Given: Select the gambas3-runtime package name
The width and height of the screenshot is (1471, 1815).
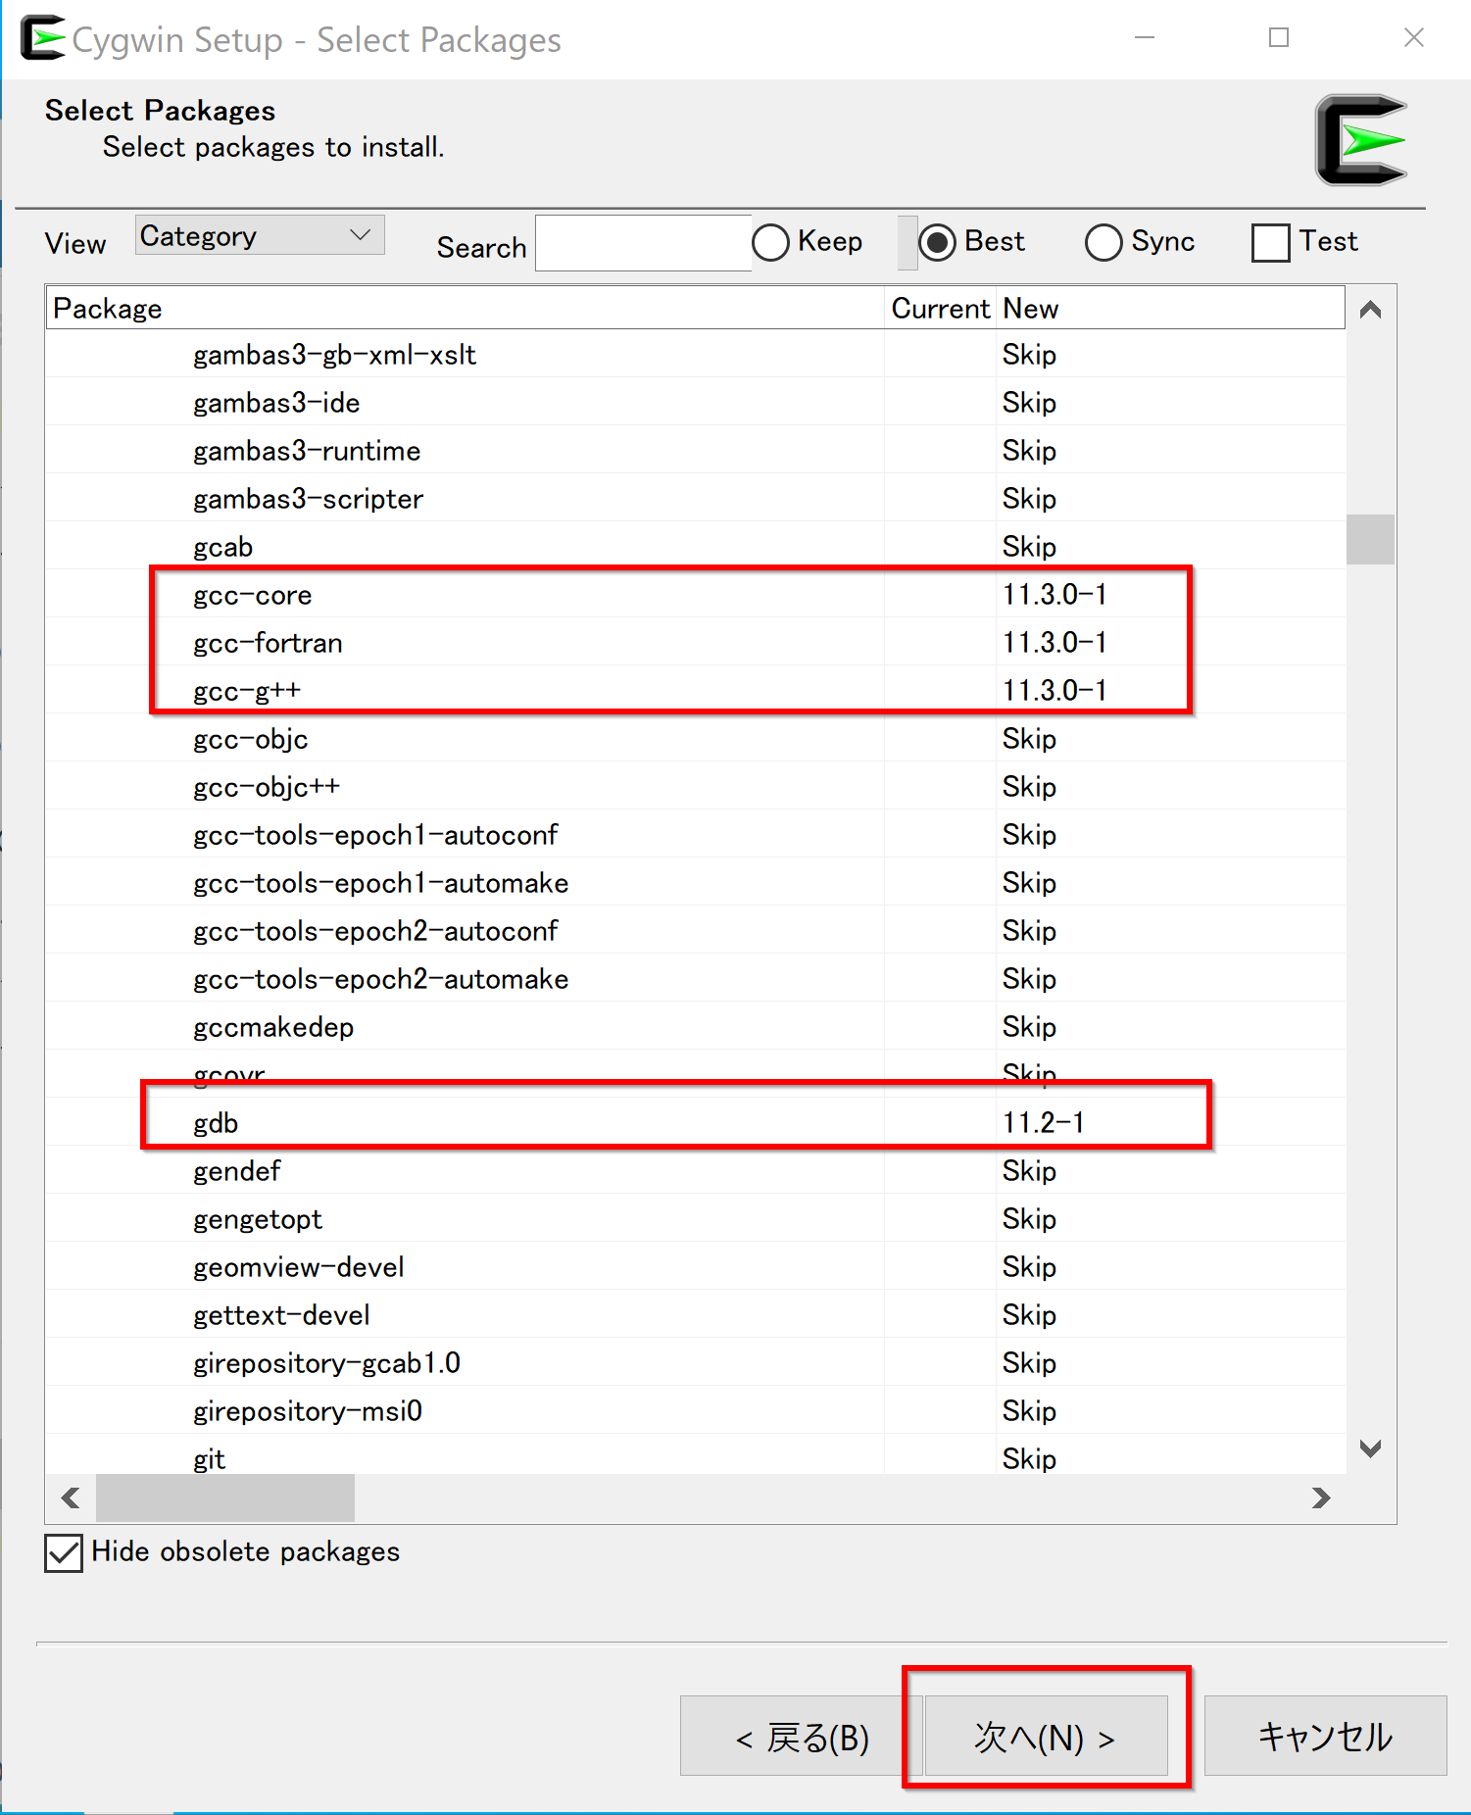Looking at the screenshot, I should [307, 451].
